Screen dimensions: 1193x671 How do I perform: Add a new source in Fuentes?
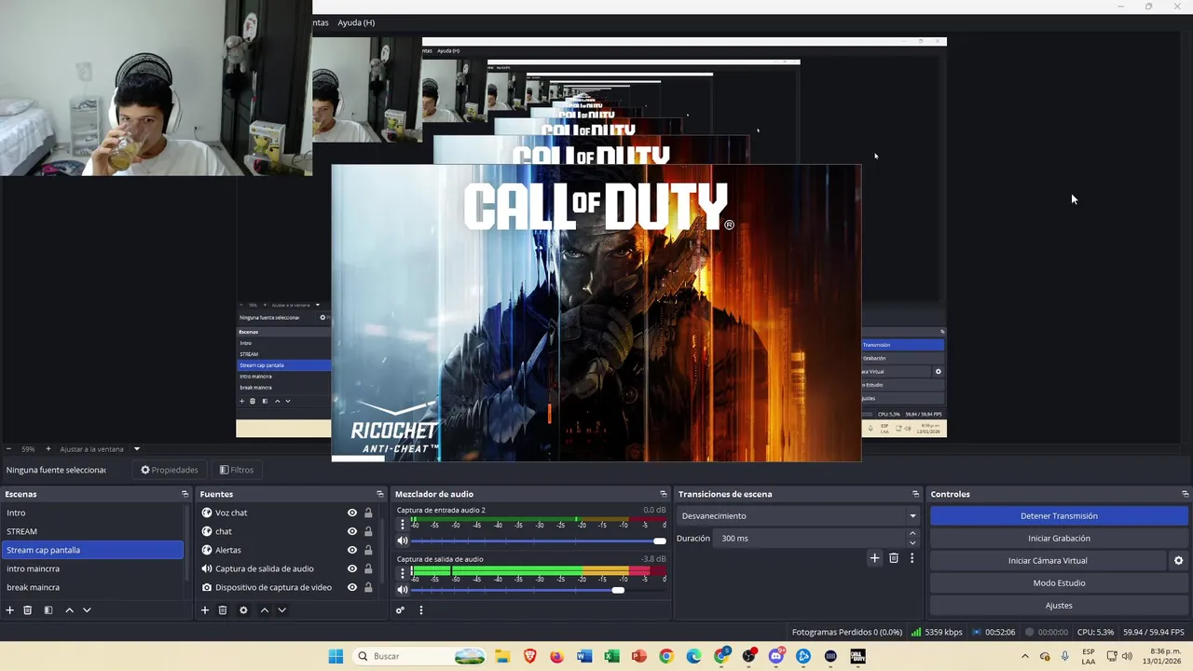pyautogui.click(x=205, y=610)
